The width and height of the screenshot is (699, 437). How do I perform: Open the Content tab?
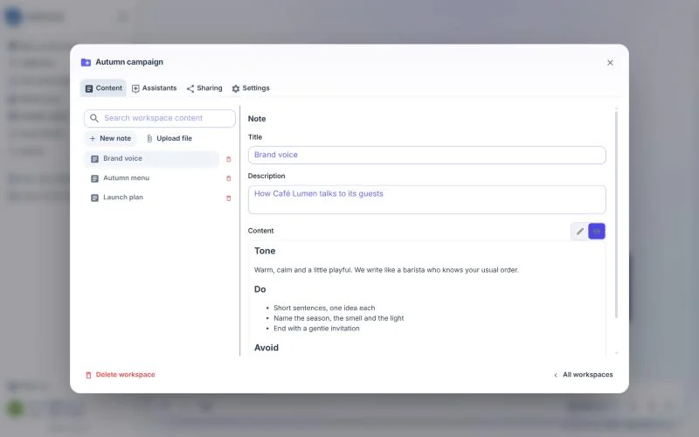point(103,88)
